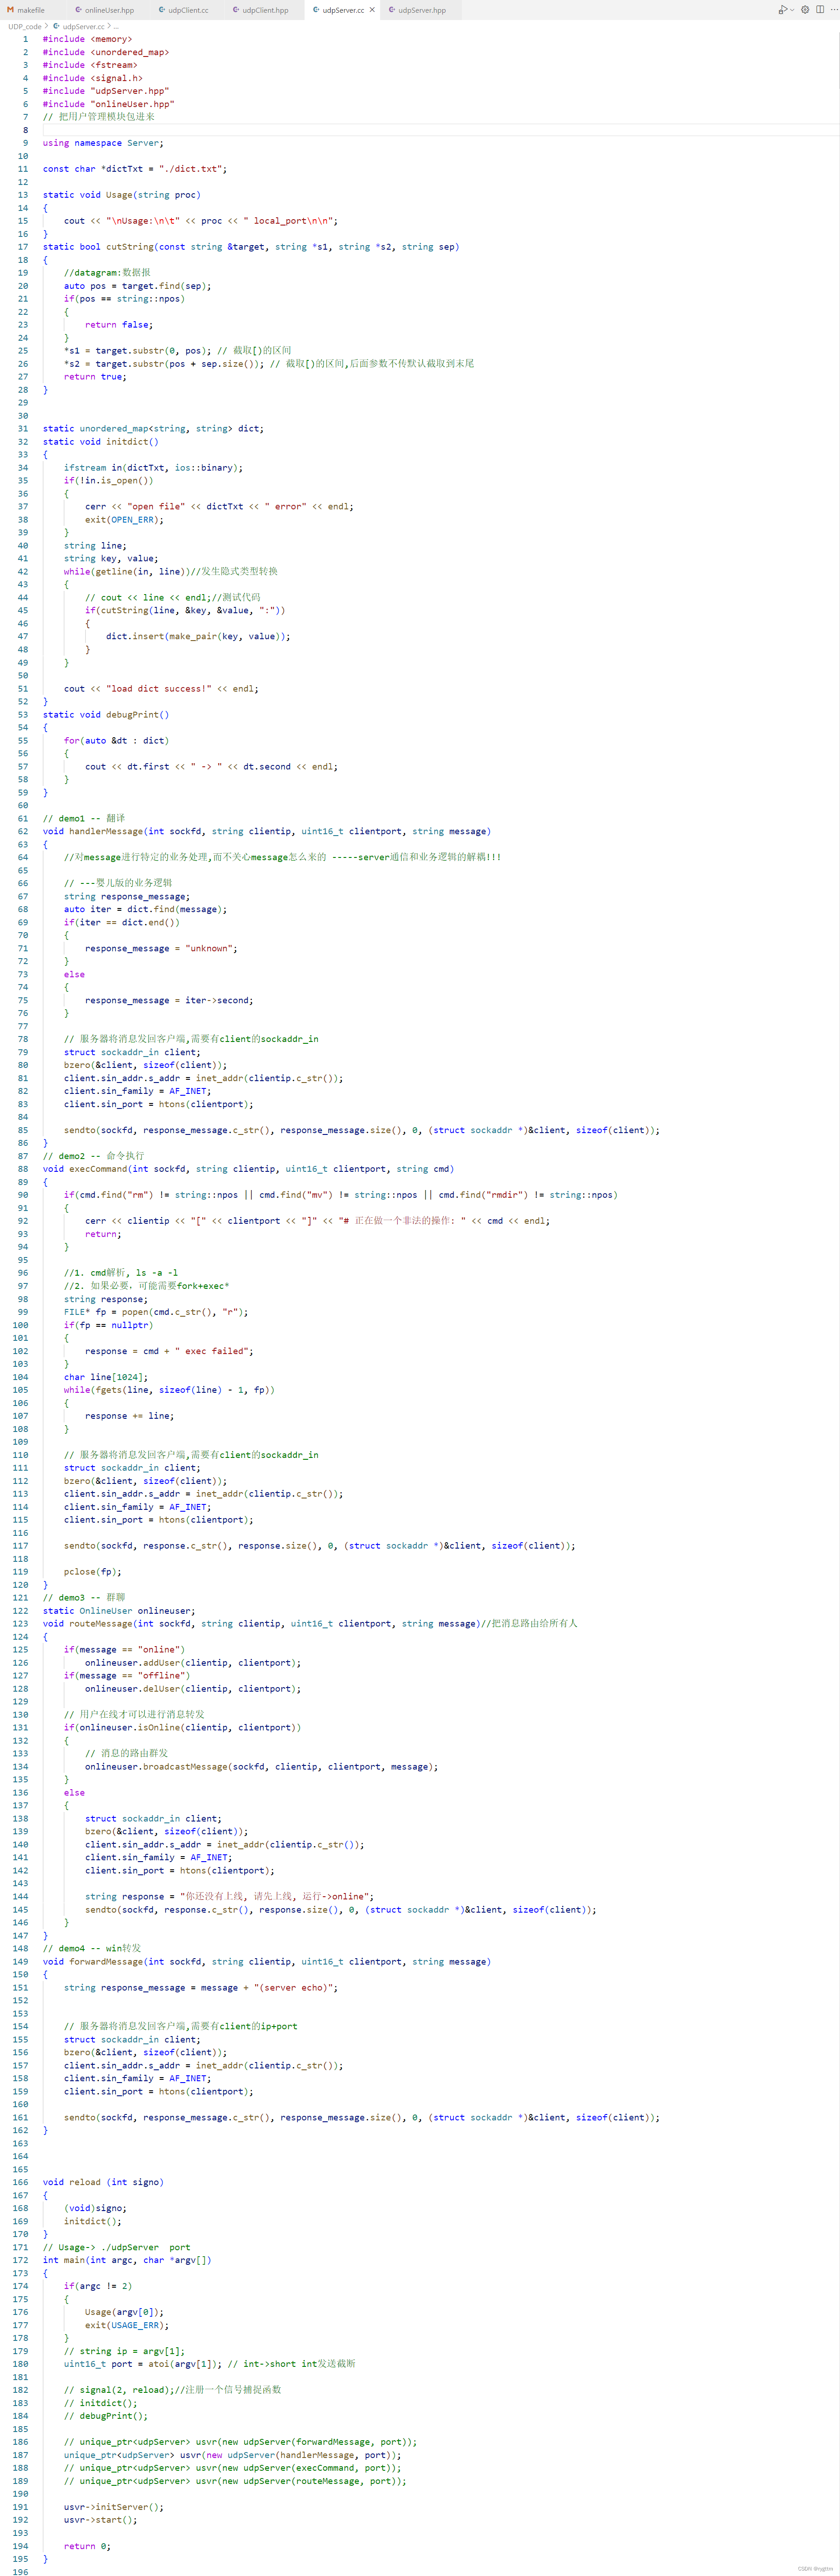The height and width of the screenshot is (2576, 840).
Task: Open the run/debug dropdown chevron
Action: [x=792, y=10]
